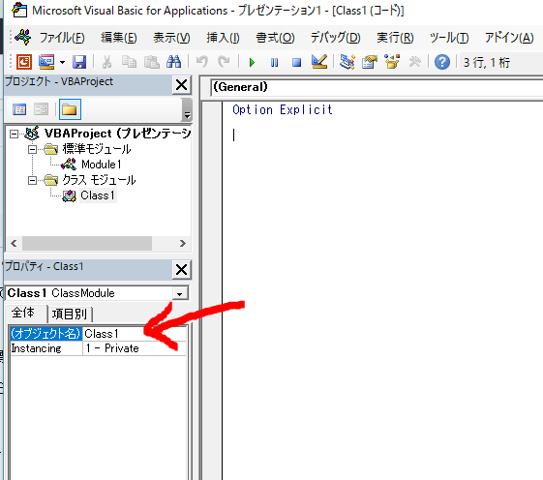Open the ツール(T) menu
The image size is (543, 480).
(x=449, y=38)
